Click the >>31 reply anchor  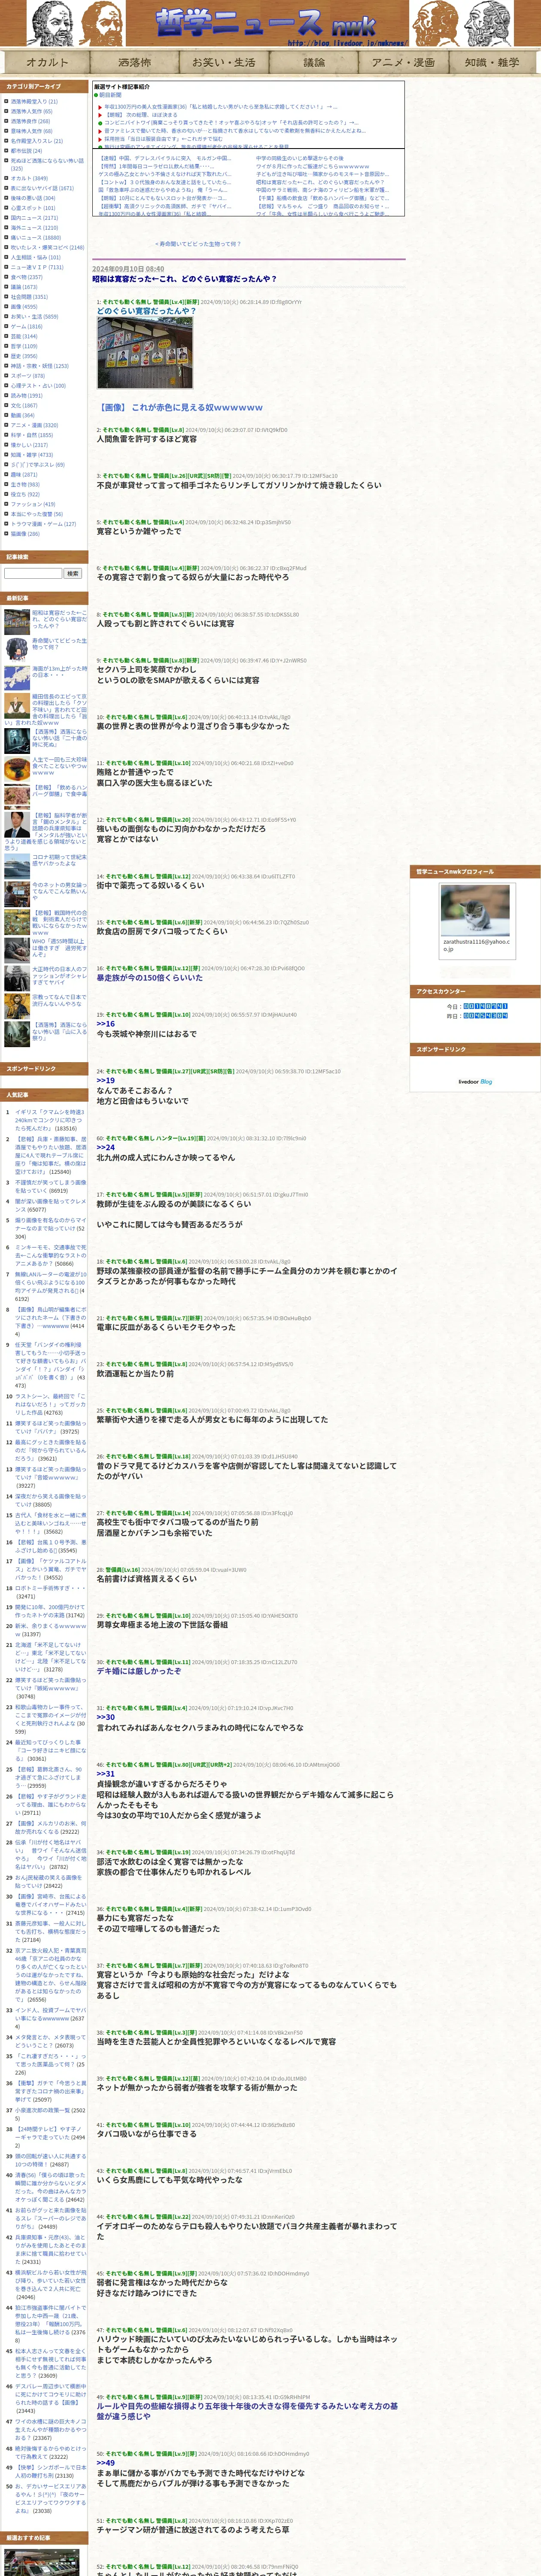106,1773
